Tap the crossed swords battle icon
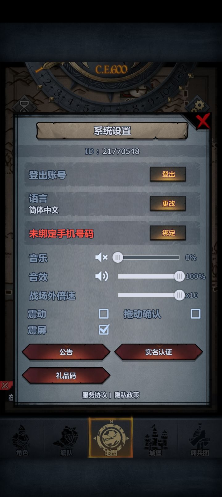The width and height of the screenshot is (222, 497). [x=6, y=385]
